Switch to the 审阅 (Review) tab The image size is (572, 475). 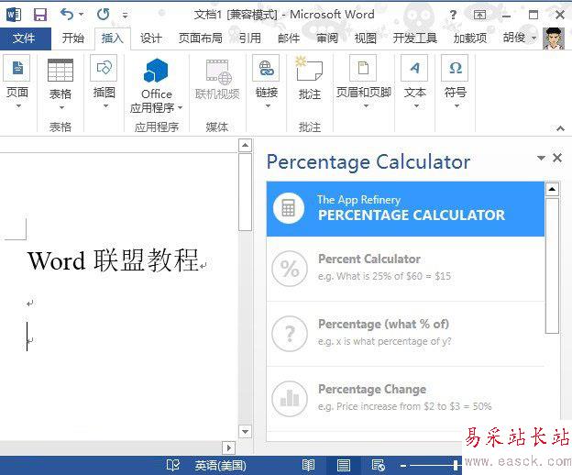point(327,38)
